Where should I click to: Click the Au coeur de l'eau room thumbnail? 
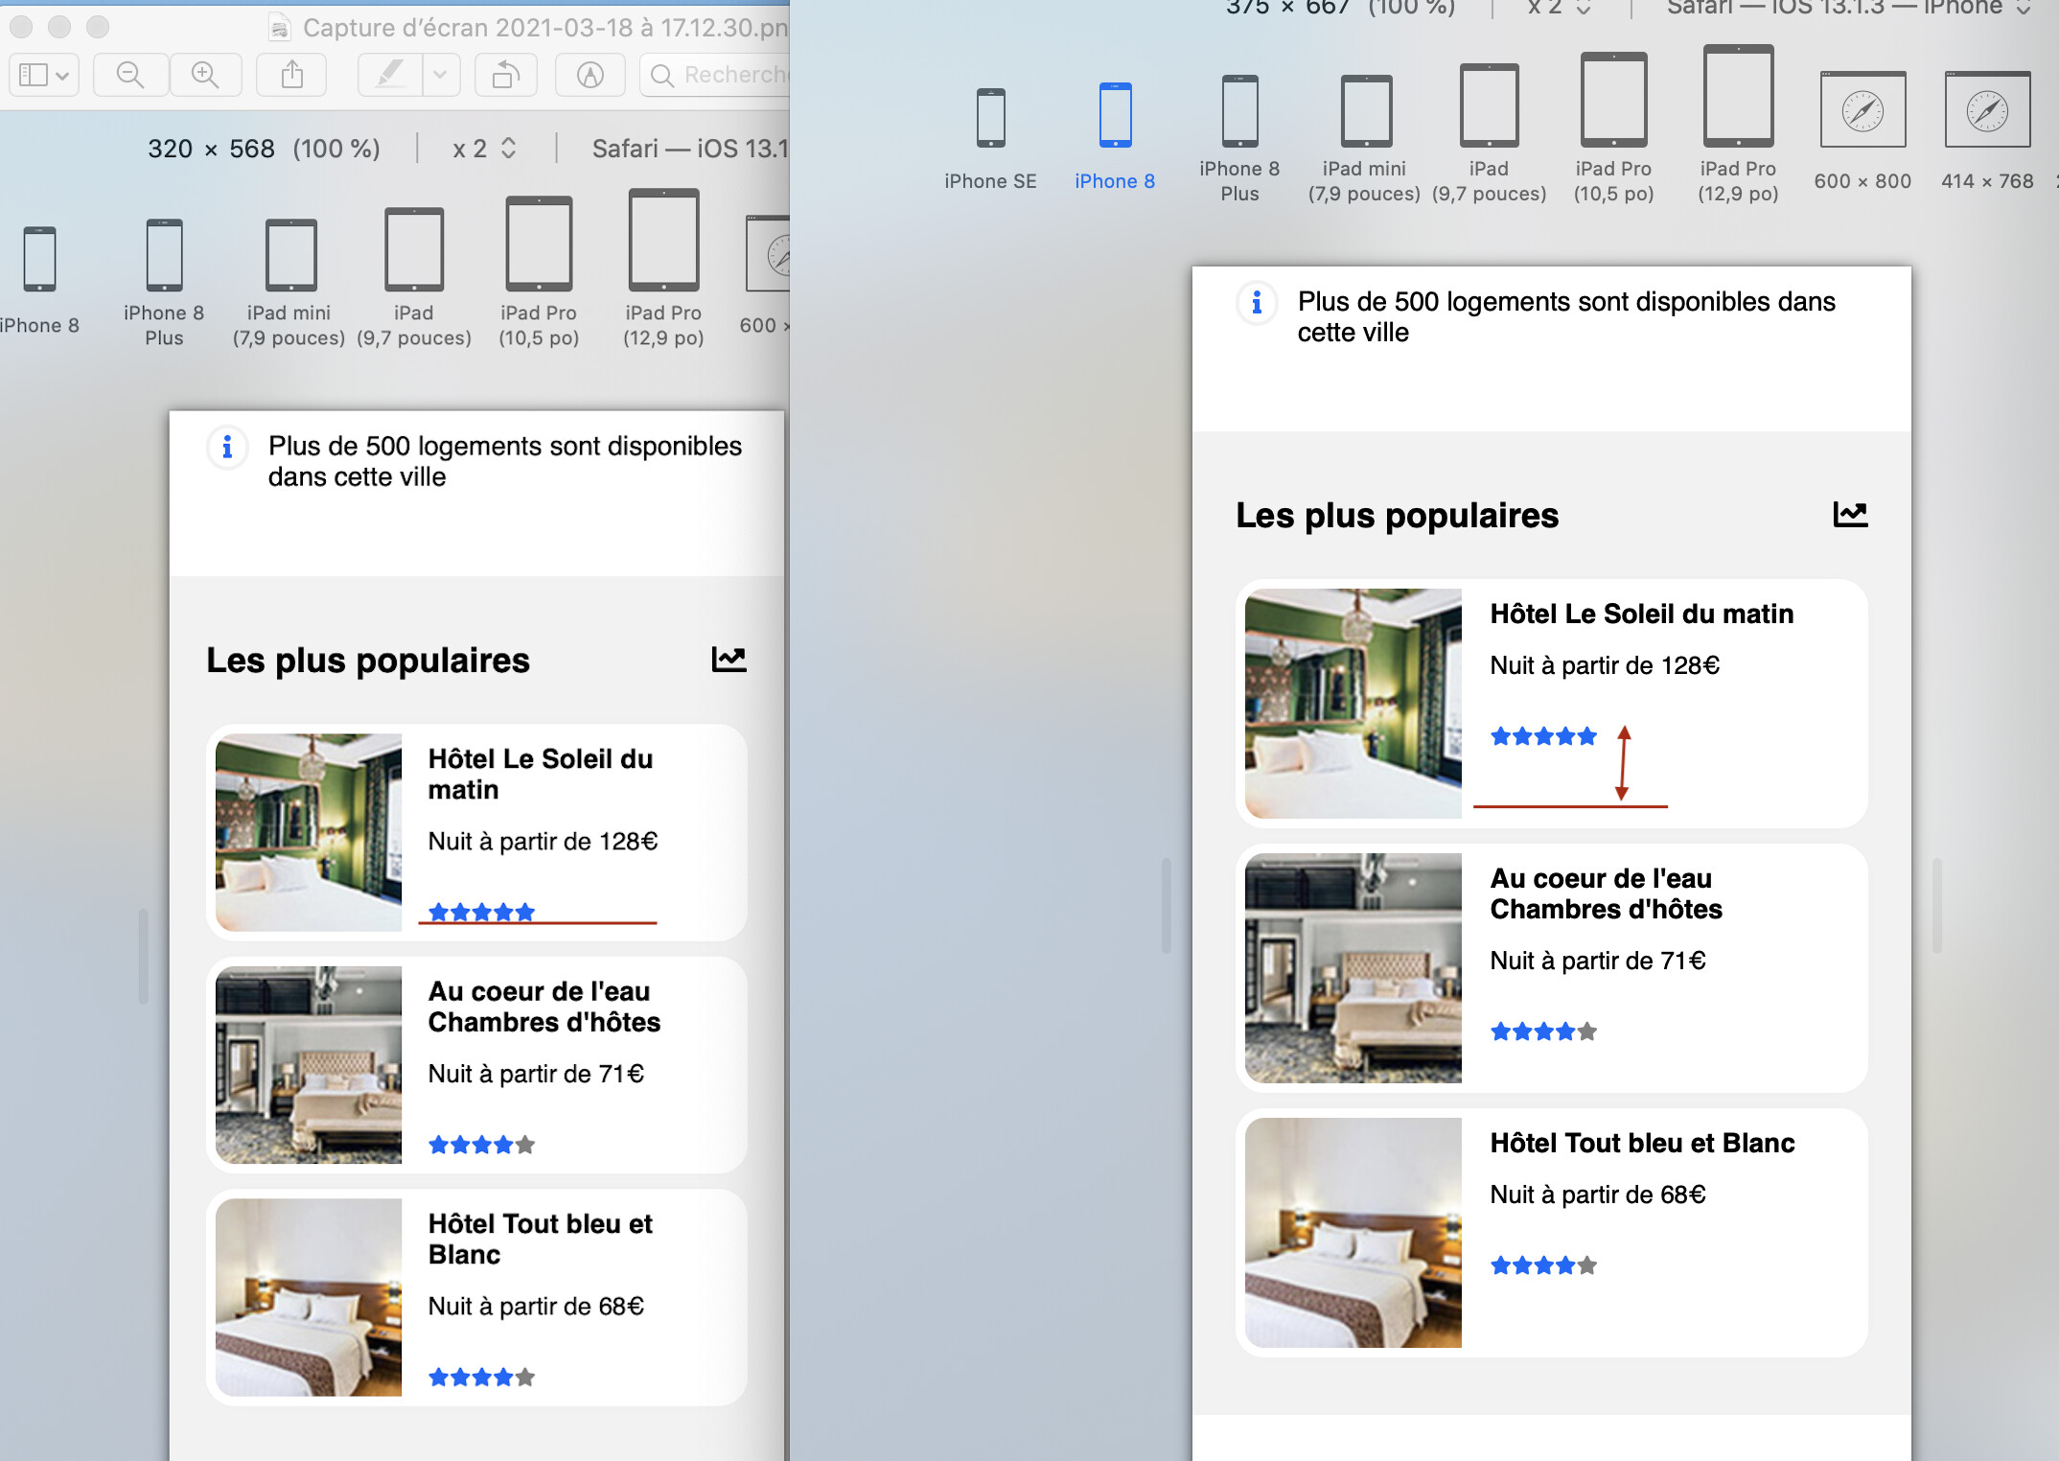1353,968
